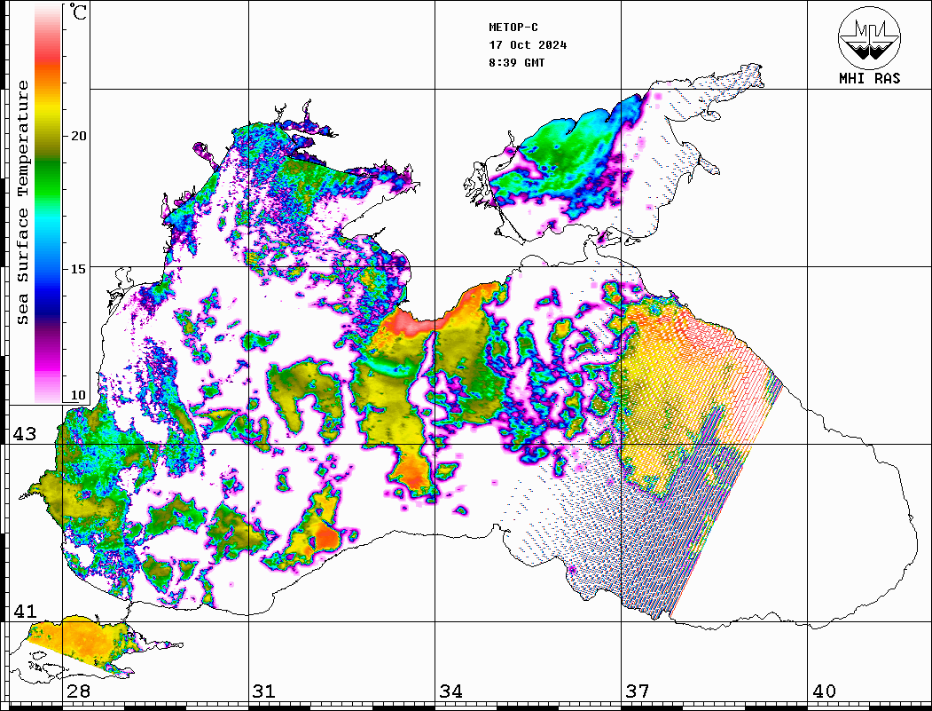Click the 'MHI RAS' label text
932x711 pixels.
click(x=869, y=78)
